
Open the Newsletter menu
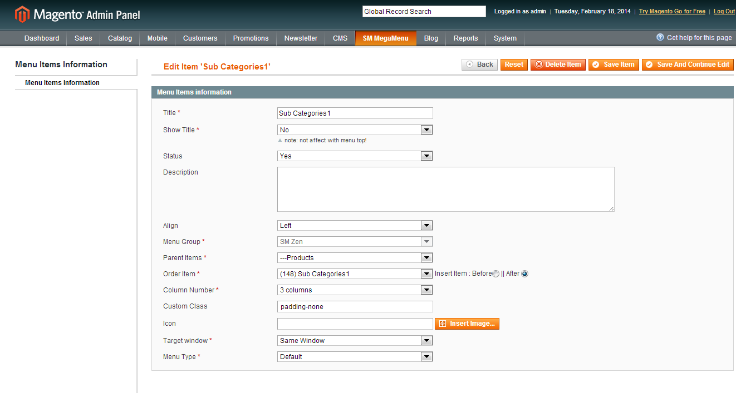click(x=301, y=38)
